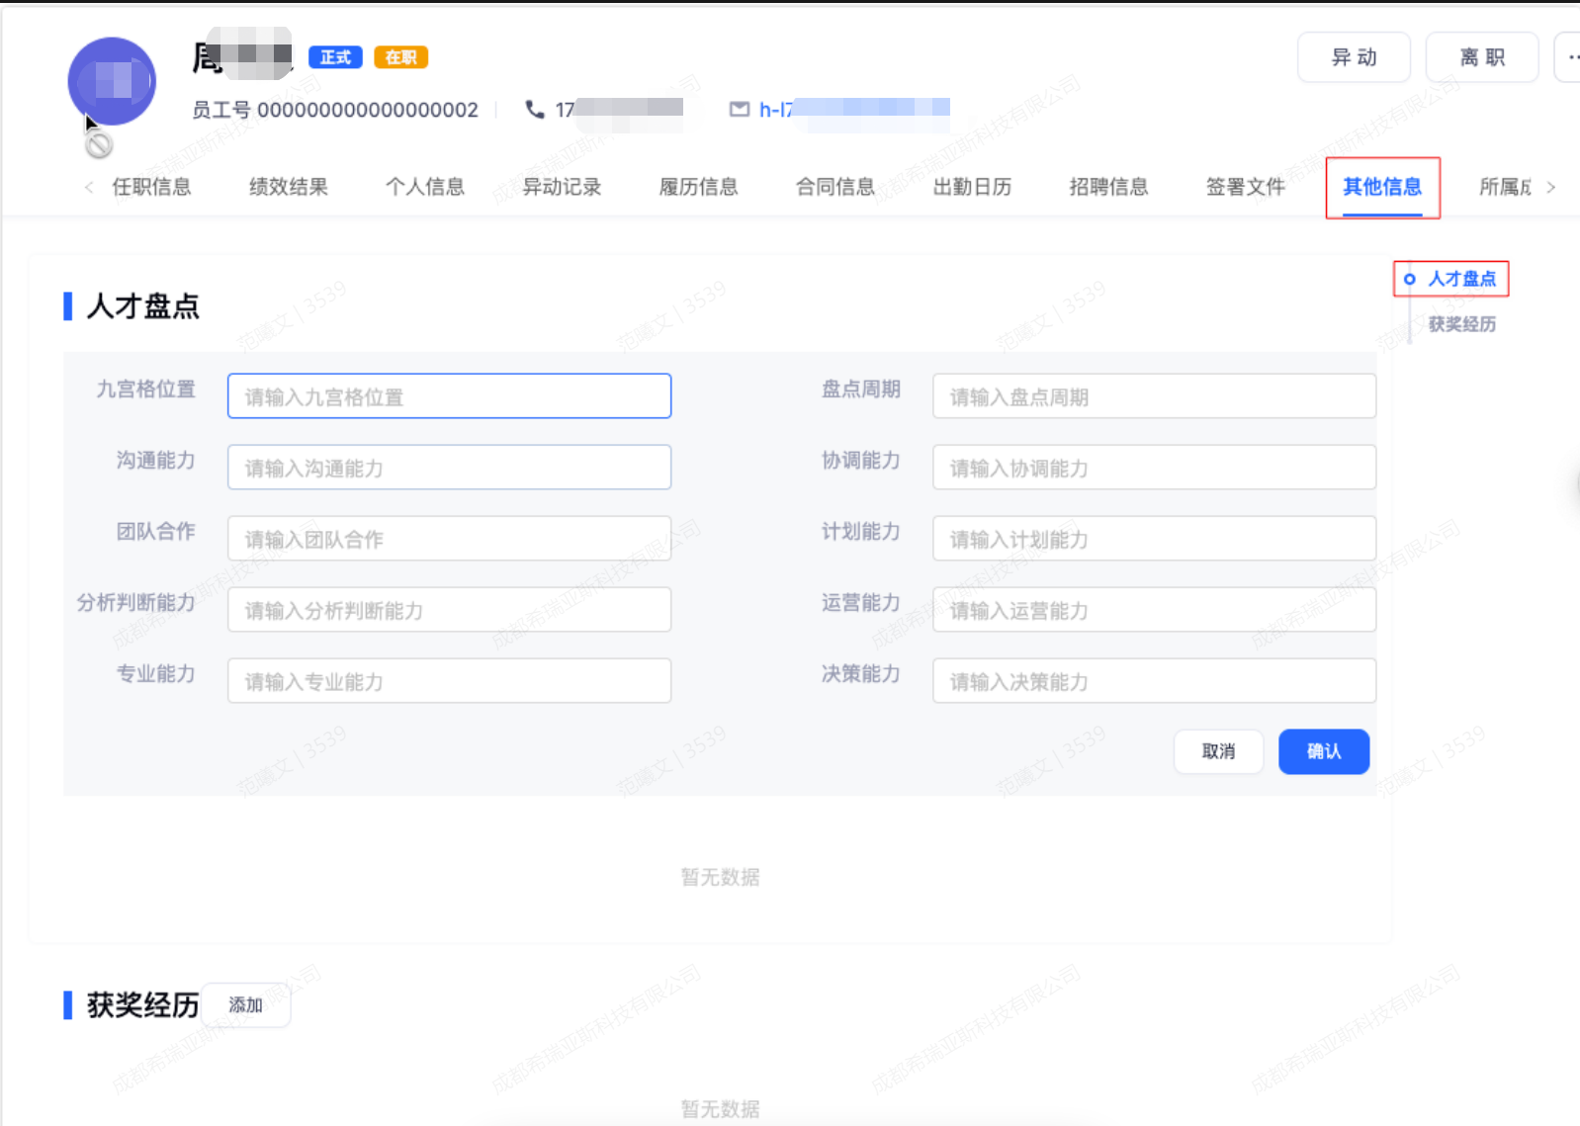The height and width of the screenshot is (1126, 1580).
Task: Go to the 出勤日历 tab
Action: tap(972, 187)
